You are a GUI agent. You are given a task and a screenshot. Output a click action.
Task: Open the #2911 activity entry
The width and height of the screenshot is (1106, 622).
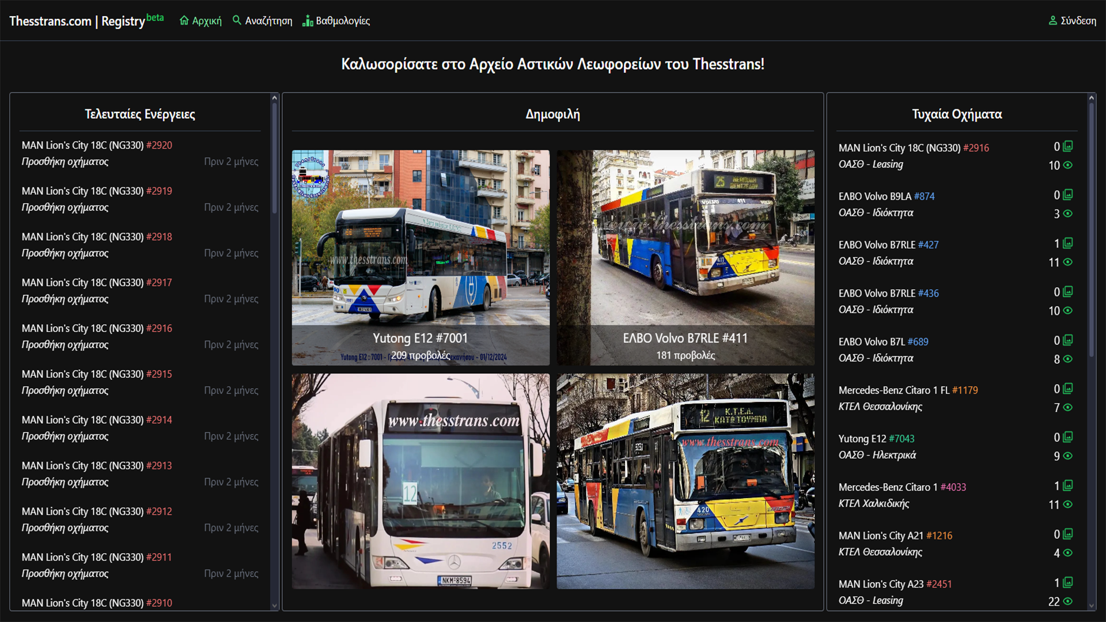[x=140, y=565]
